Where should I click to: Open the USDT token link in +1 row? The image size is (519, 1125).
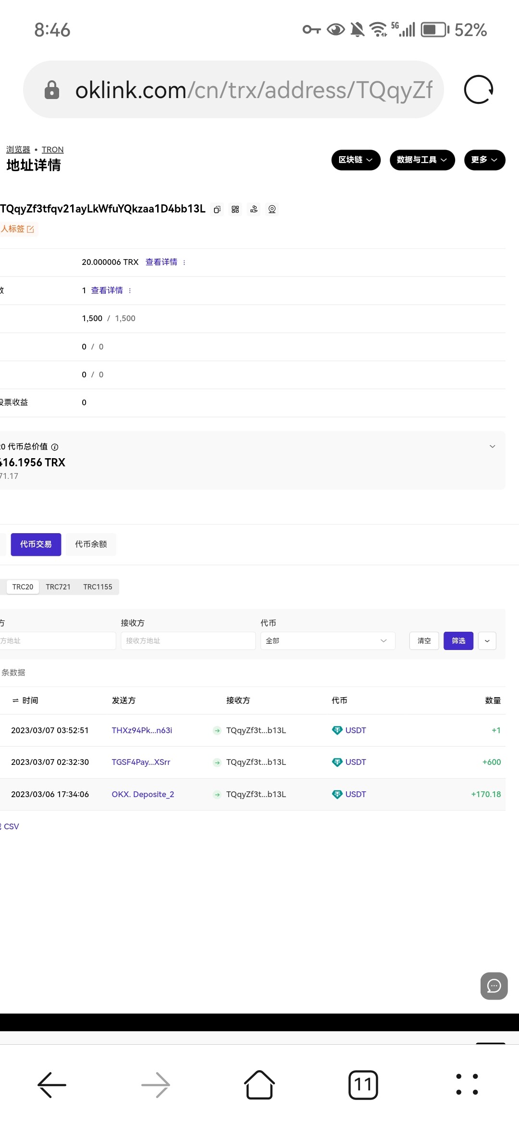pyautogui.click(x=356, y=730)
